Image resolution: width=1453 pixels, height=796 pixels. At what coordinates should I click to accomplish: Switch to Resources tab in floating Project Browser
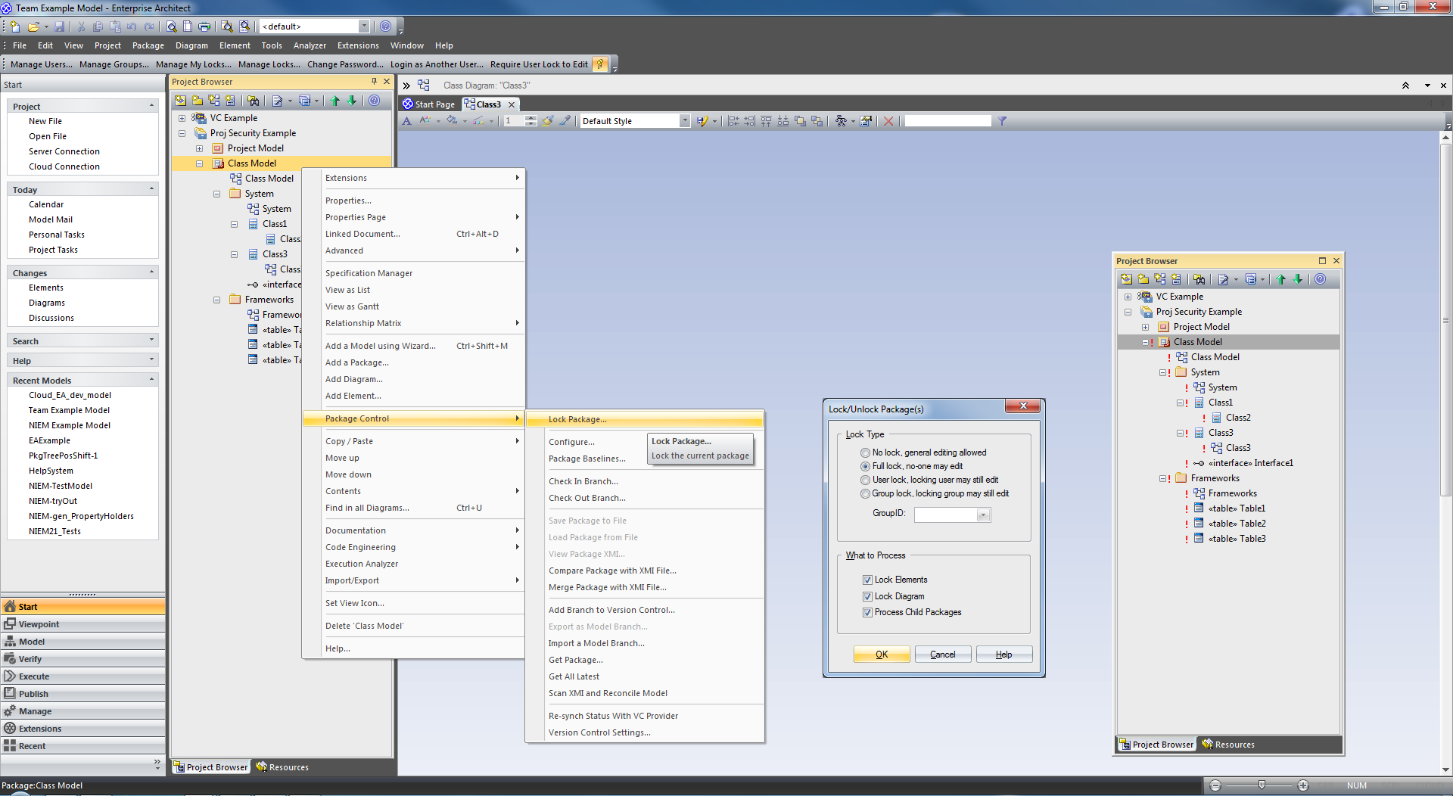pos(1228,745)
